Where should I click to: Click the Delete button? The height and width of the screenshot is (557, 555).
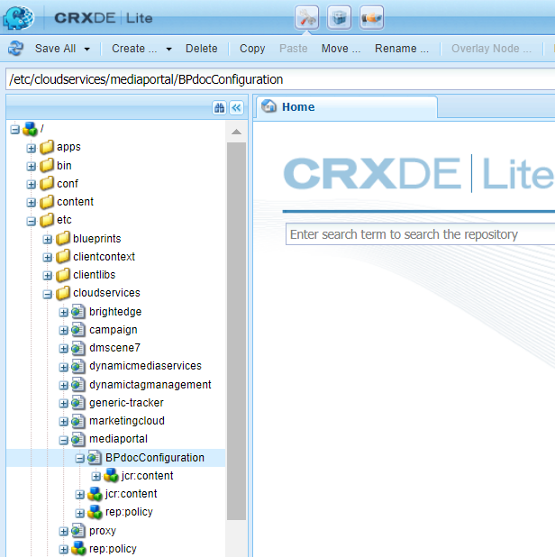click(201, 49)
